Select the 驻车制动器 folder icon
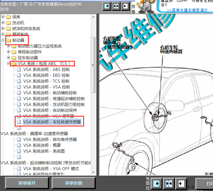This screenshot has width=213, height=191. pyautogui.click(x=14, y=58)
